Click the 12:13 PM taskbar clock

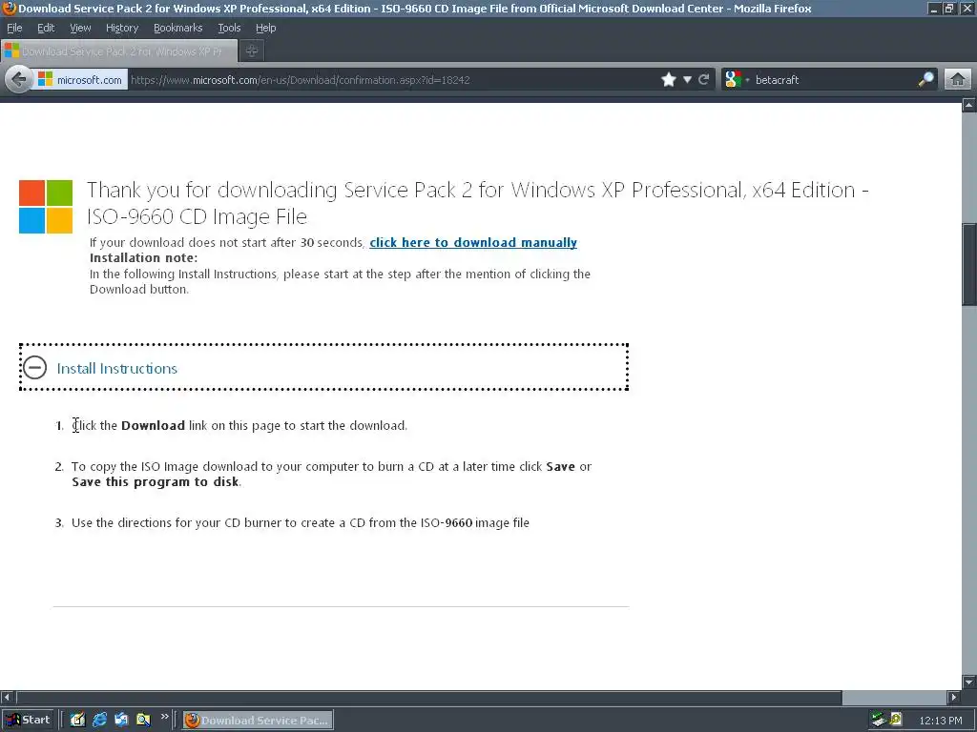[x=940, y=721]
